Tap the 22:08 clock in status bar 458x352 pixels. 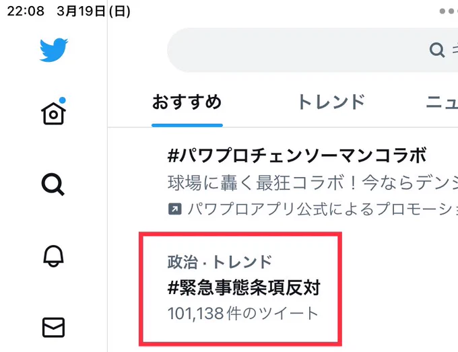point(26,11)
